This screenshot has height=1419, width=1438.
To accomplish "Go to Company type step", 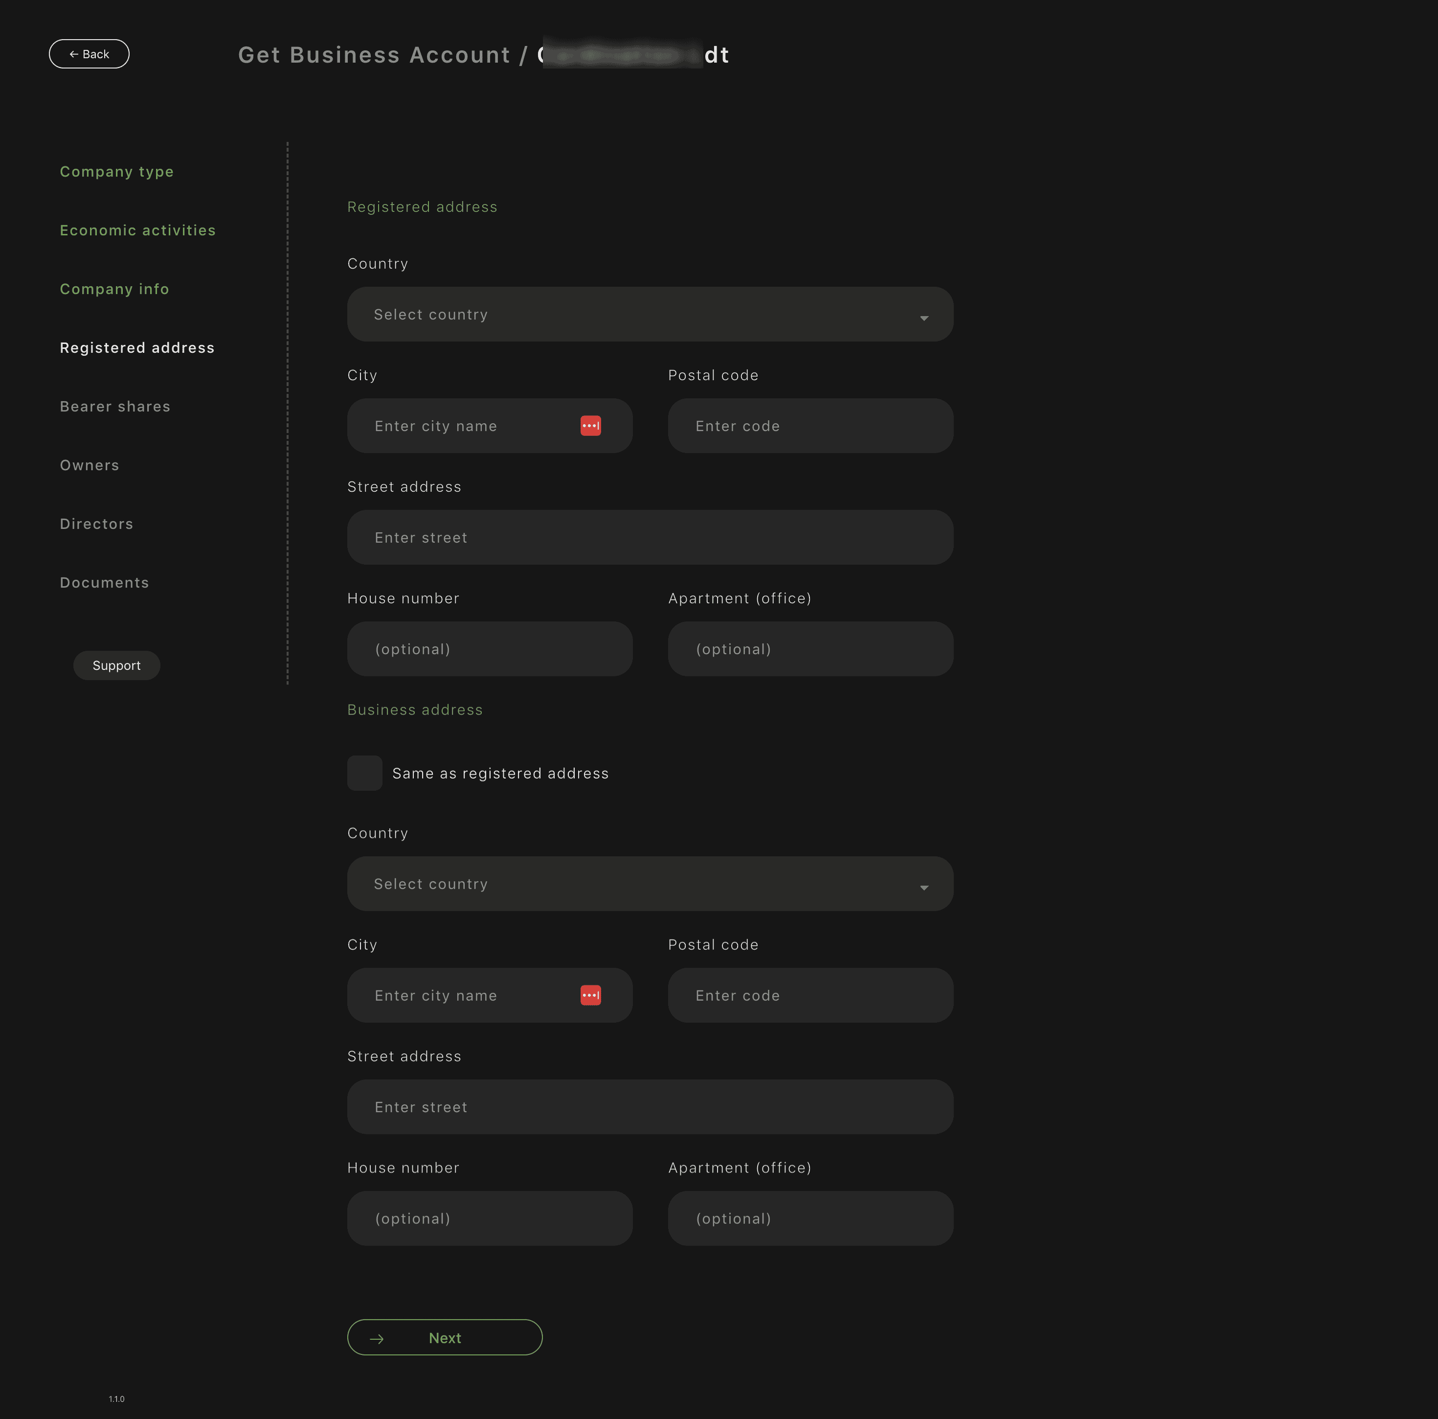I will click(117, 171).
